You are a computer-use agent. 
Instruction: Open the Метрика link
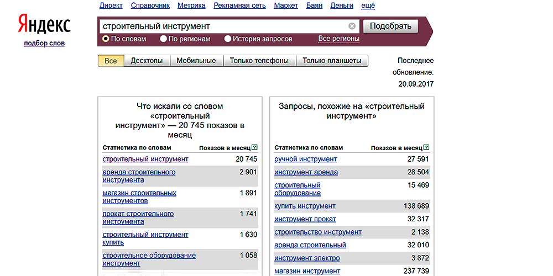point(191,6)
